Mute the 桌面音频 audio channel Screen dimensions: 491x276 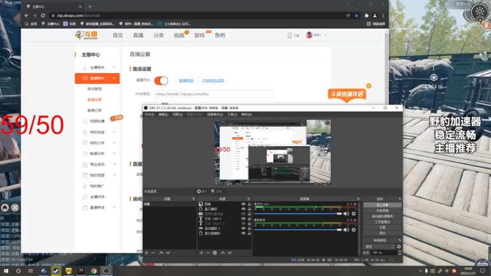346,229
